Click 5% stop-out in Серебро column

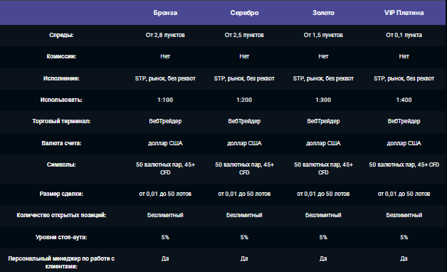[244, 237]
